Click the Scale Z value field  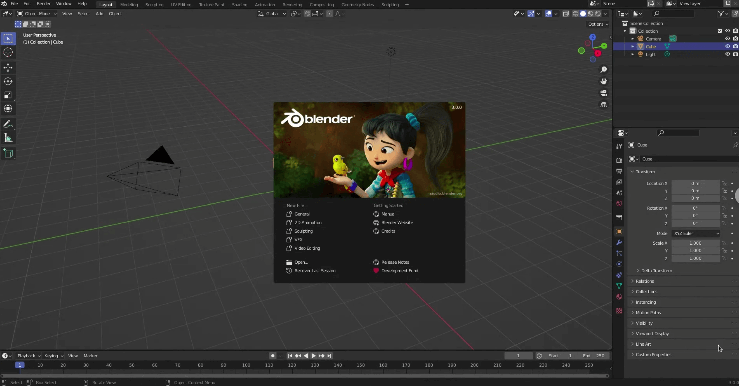[695, 258]
